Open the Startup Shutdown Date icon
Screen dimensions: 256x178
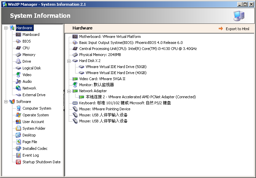coord(18,162)
